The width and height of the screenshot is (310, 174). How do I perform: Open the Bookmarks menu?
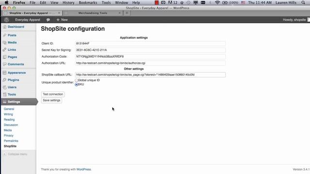[88, 2]
